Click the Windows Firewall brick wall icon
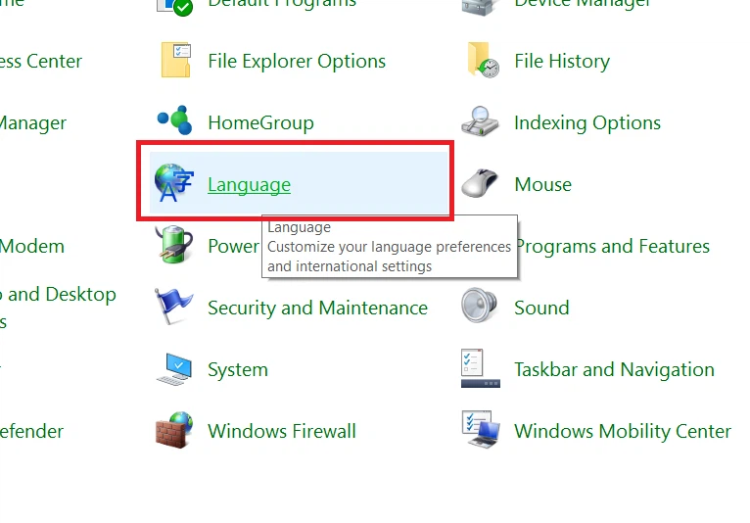Screen dimensions: 750x523 click(x=176, y=431)
